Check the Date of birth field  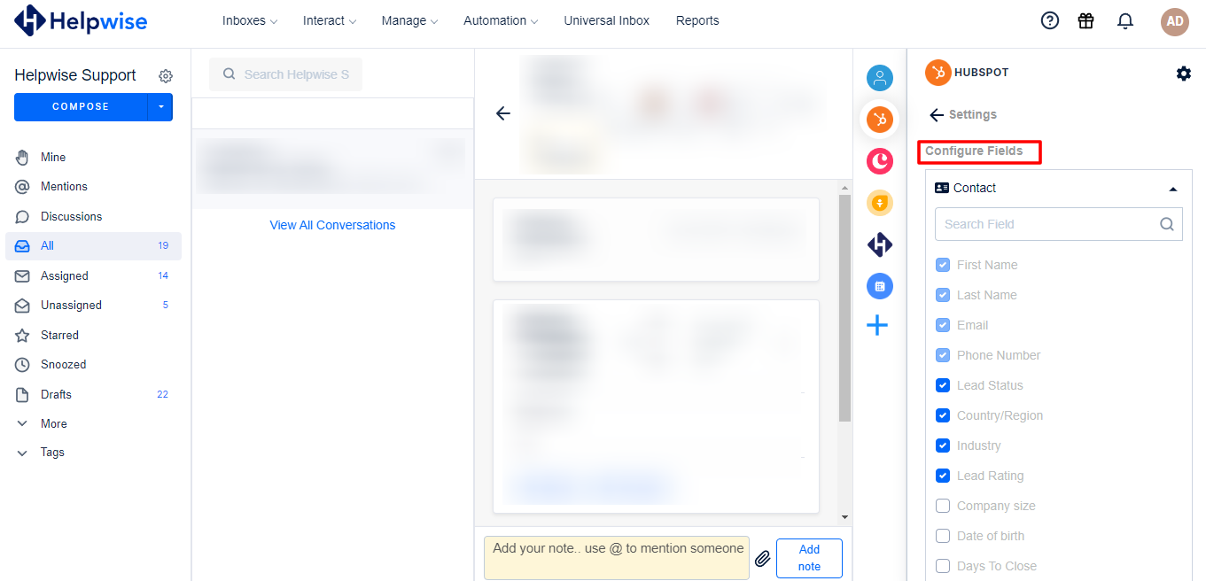[942, 536]
